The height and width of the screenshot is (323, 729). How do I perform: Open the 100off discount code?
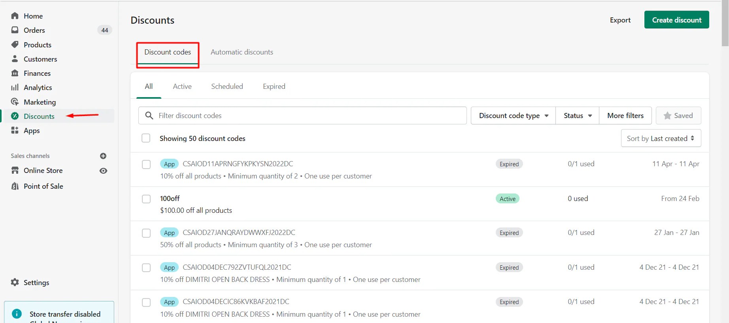click(170, 199)
